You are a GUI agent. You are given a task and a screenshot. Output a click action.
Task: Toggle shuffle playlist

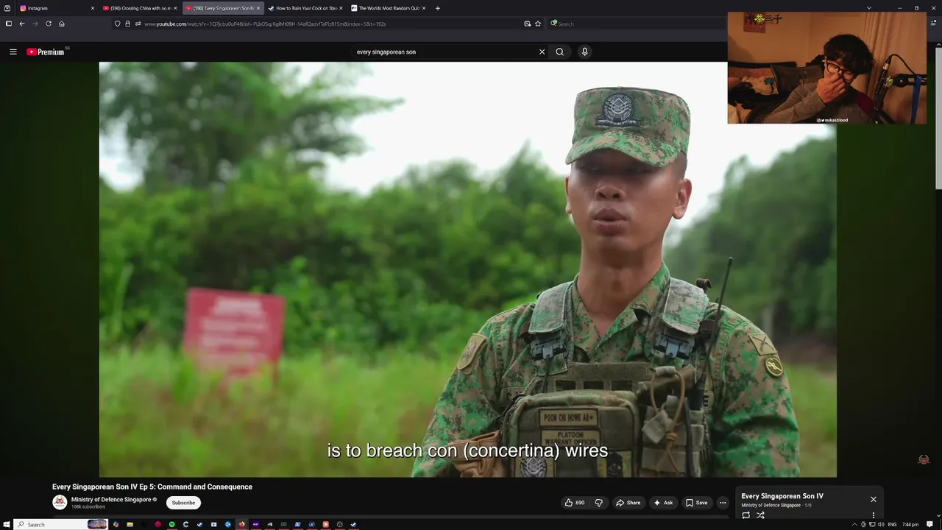tap(760, 515)
